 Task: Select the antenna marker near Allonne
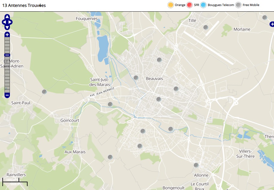coord(196,165)
